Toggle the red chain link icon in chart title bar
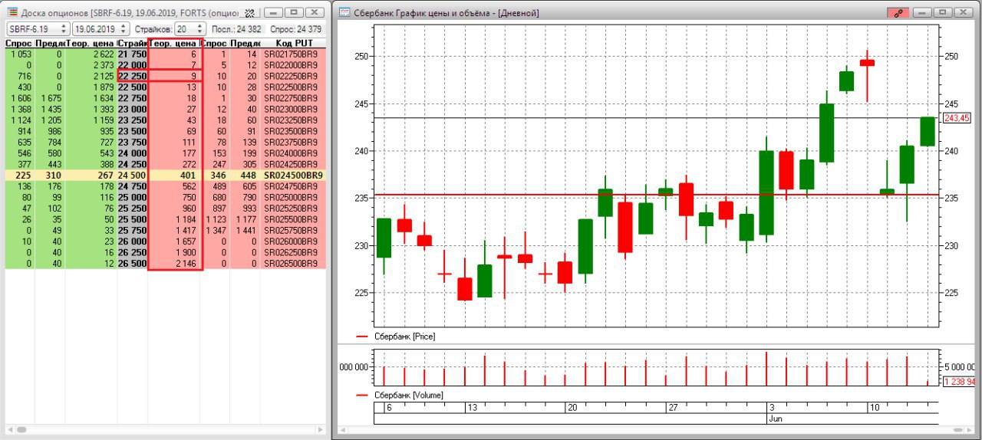The height and width of the screenshot is (440, 982). [898, 13]
